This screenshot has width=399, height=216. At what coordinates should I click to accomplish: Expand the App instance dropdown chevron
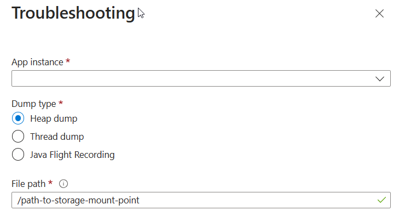380,78
